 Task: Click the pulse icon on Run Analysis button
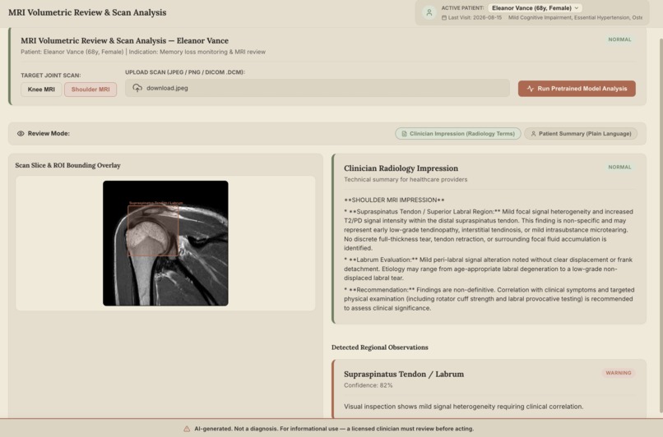tap(531, 89)
